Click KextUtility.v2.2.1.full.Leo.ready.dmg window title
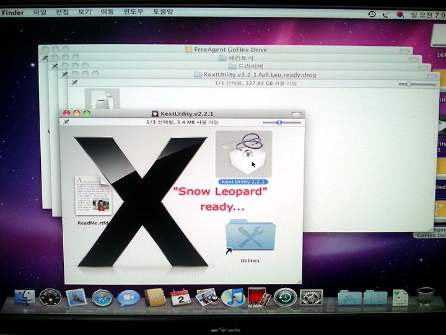This screenshot has width=446, height=335. [260, 75]
